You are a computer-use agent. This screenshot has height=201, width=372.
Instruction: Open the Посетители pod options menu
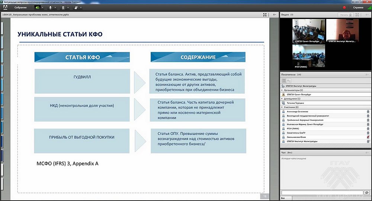(x=367, y=75)
